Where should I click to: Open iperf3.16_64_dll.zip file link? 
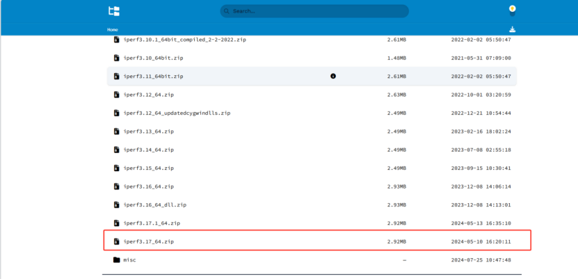click(x=155, y=205)
